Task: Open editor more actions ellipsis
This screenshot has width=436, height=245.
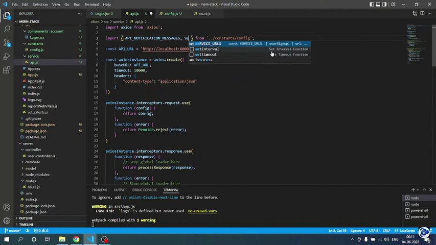Action: [429, 13]
